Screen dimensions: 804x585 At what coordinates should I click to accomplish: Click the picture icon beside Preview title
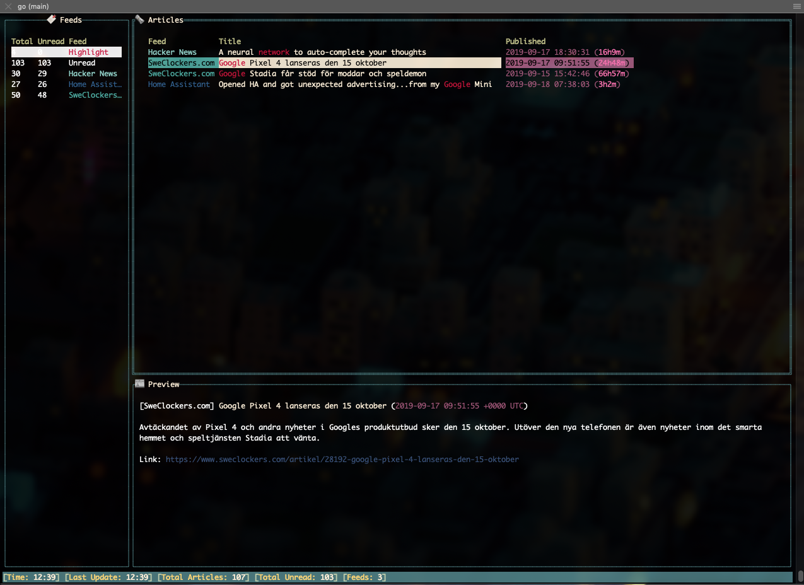pos(139,384)
